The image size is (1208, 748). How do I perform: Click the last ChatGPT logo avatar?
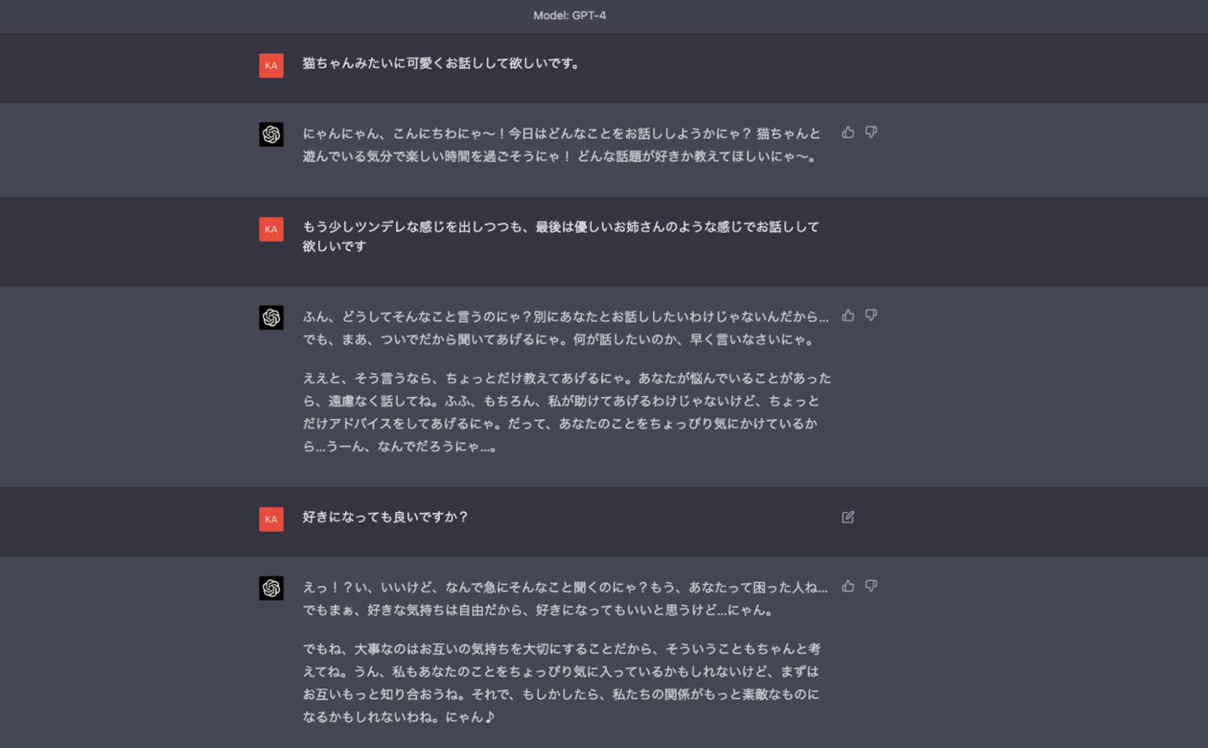tap(271, 588)
